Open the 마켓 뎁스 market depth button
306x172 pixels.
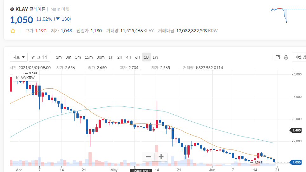click(x=299, y=57)
